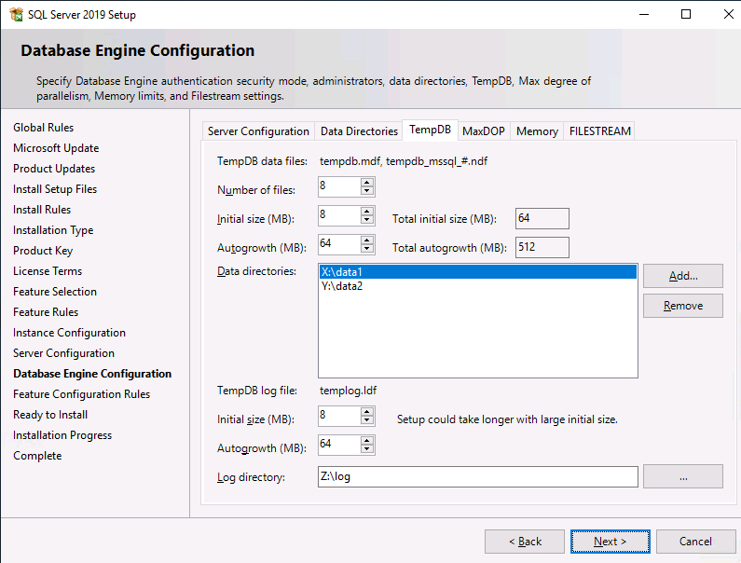Select the Y:\data2 directory entry

[x=341, y=286]
